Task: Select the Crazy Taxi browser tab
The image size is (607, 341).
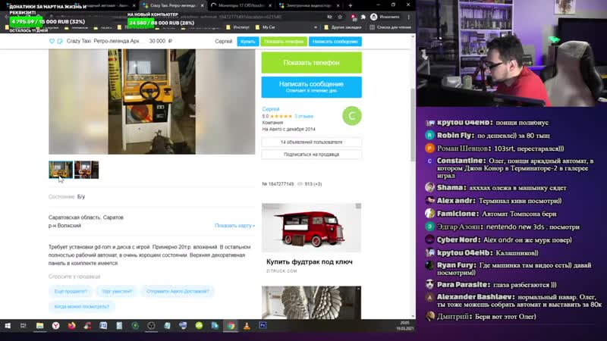Action: pyautogui.click(x=173, y=5)
